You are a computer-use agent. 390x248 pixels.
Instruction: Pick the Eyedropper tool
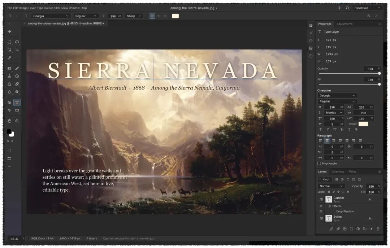[x=9, y=58]
